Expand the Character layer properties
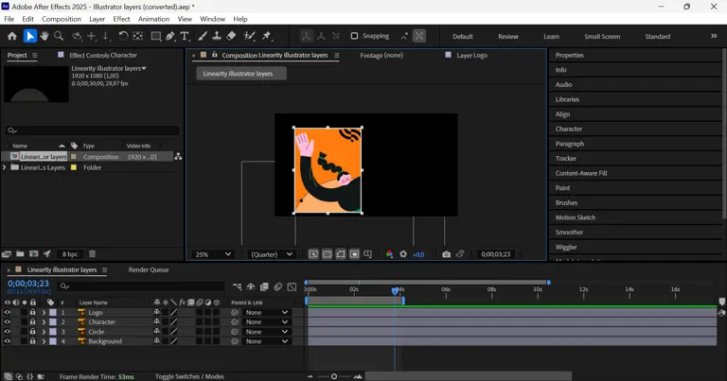Viewport: 727px width, 381px height. (44, 322)
